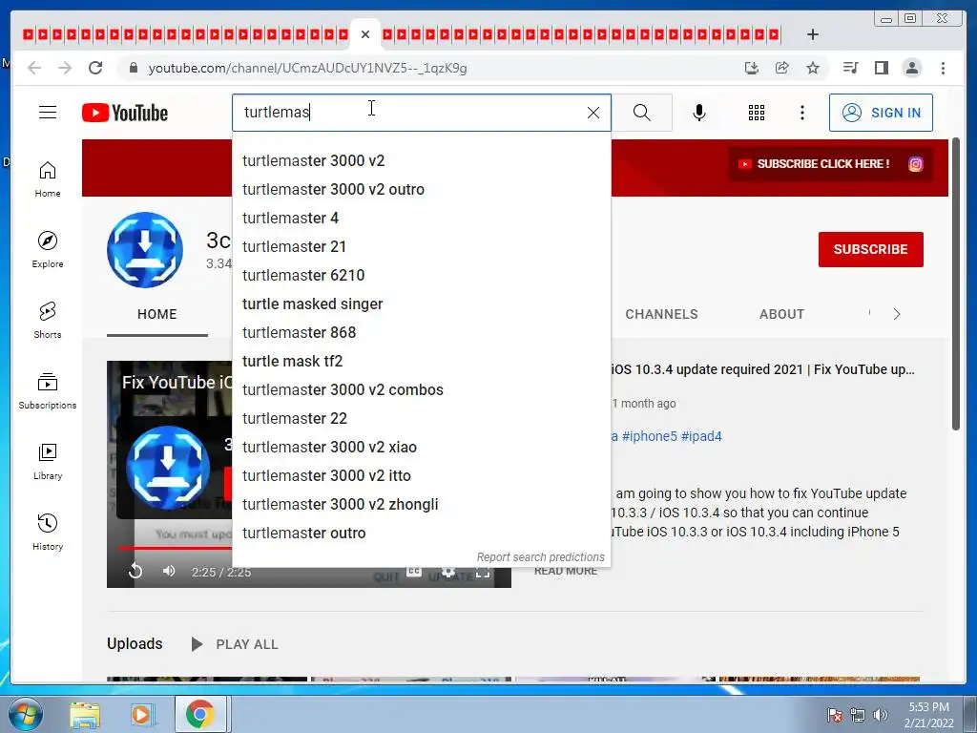Open the Windows Start menu

pos(25,714)
